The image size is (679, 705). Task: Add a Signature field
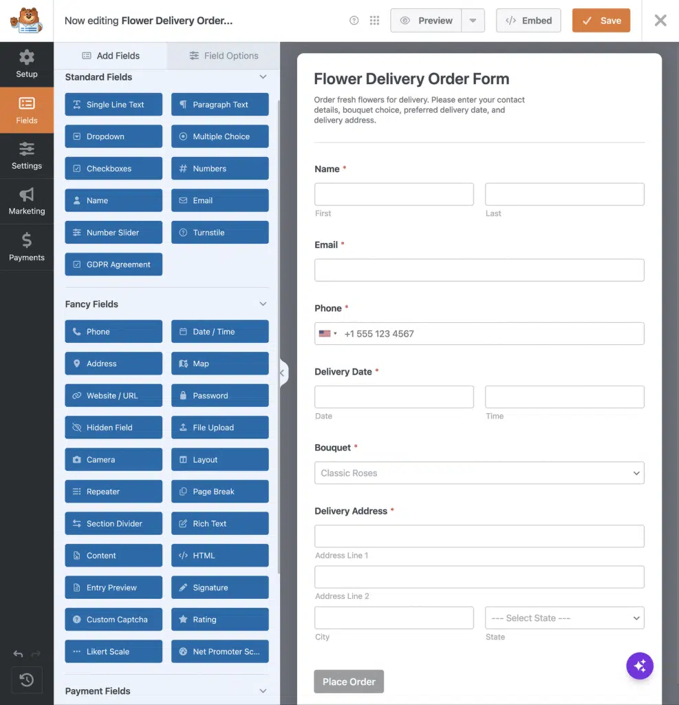click(x=219, y=587)
